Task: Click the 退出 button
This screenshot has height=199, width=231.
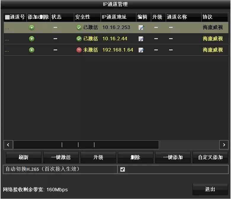Action: tap(210, 189)
